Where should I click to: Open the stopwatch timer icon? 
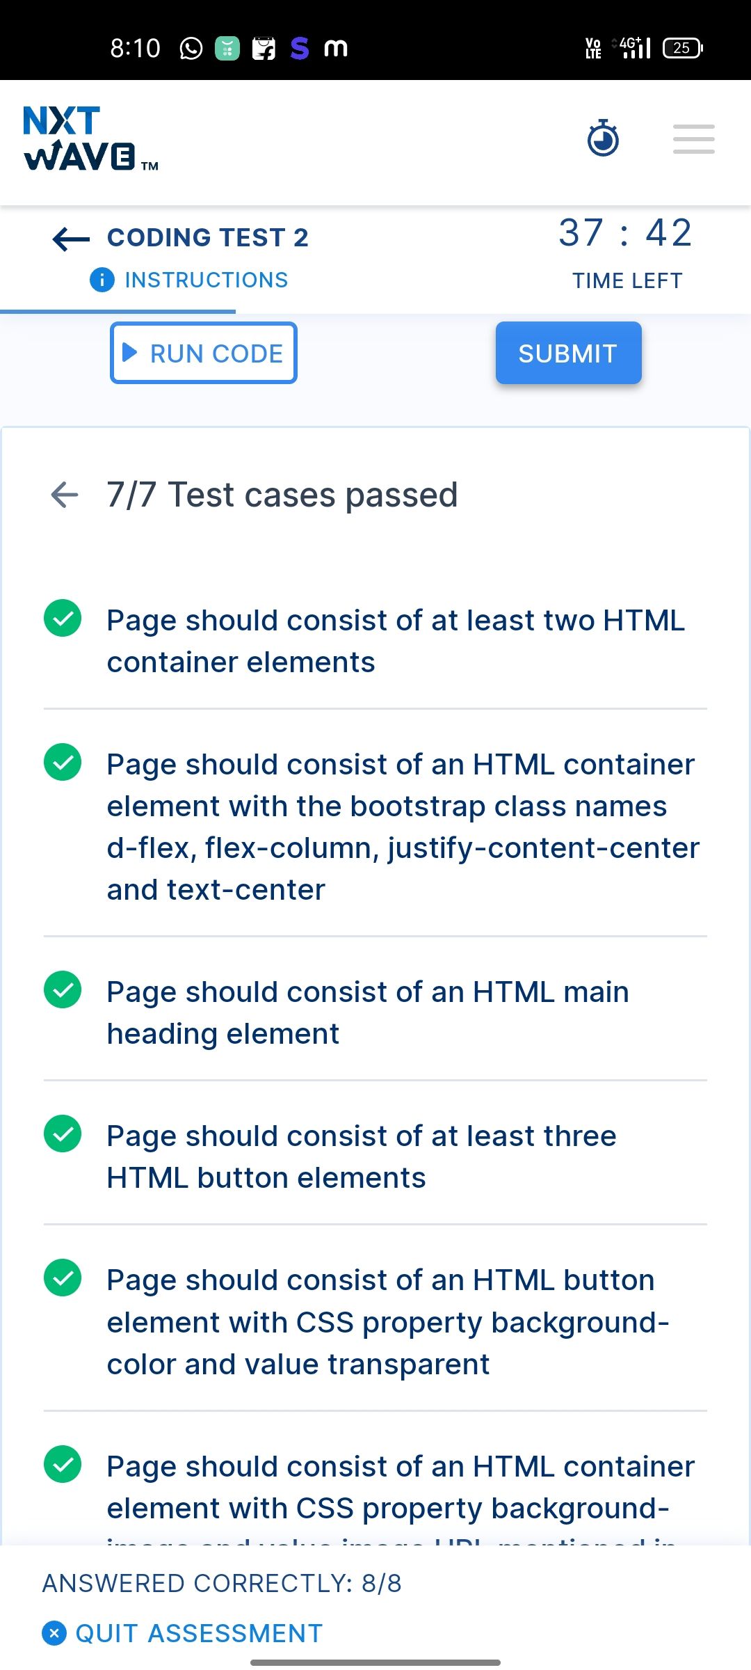[x=603, y=138]
